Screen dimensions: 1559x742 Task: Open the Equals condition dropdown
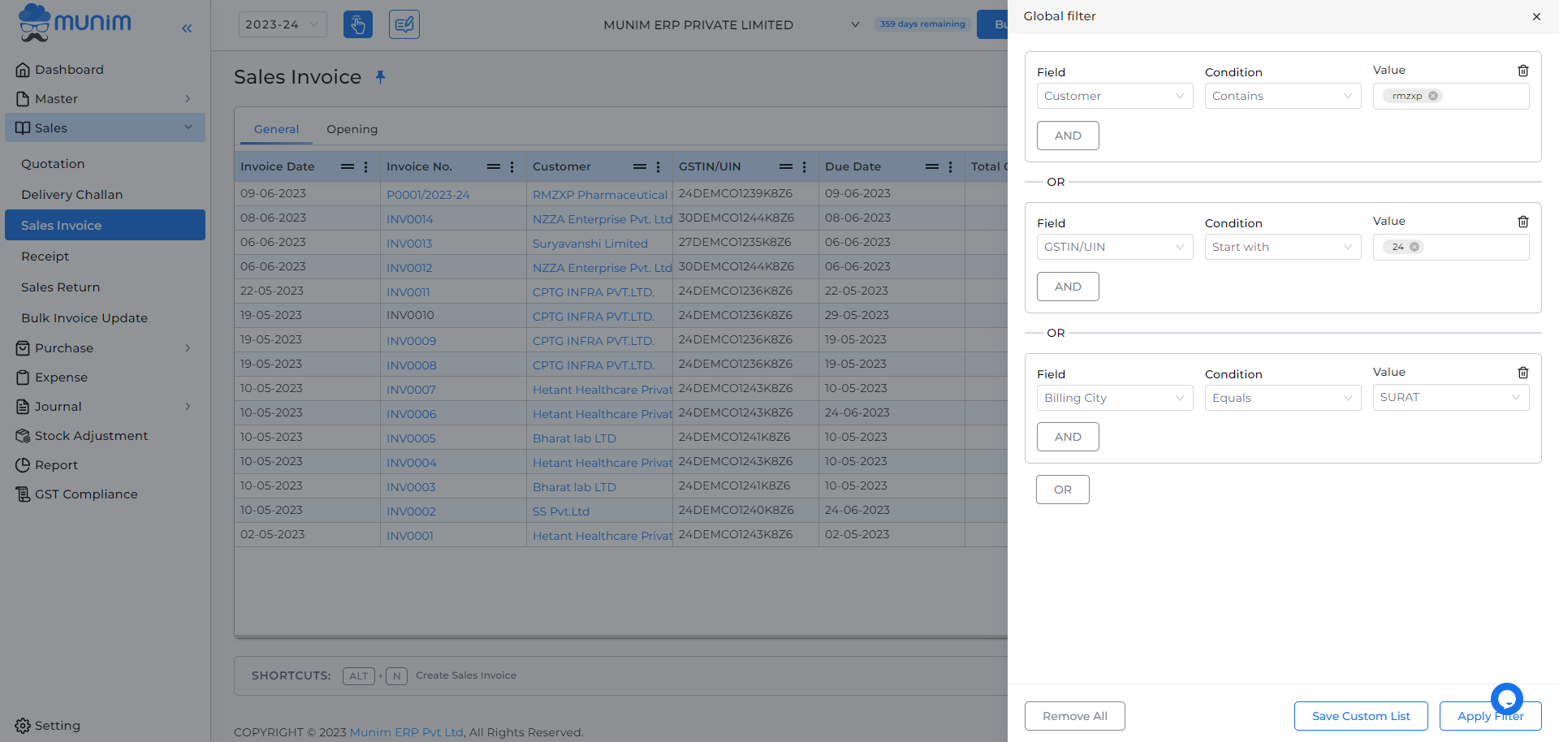(1283, 398)
